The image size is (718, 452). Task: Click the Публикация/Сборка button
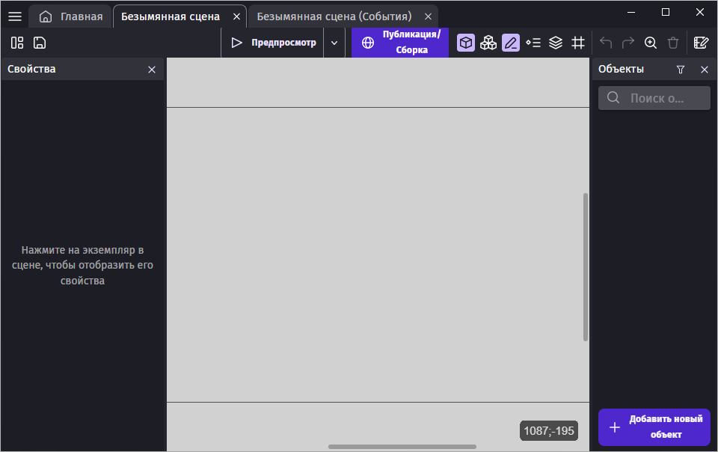(x=400, y=43)
